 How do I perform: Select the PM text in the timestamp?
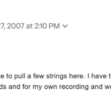tap(54, 26)
